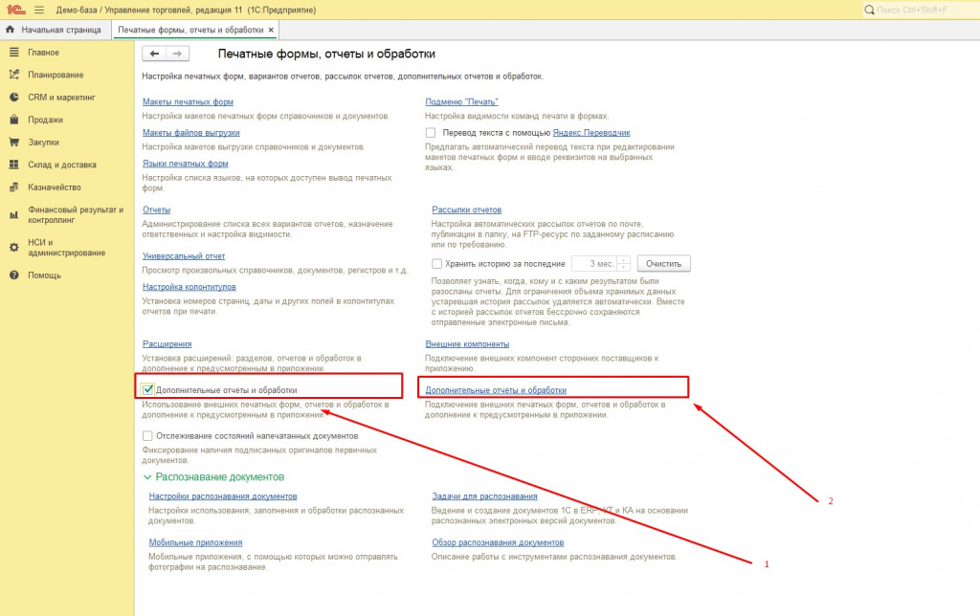Open the Главное section
The width and height of the screenshot is (980, 616).
click(43, 53)
